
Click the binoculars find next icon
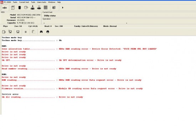point(48,32)
